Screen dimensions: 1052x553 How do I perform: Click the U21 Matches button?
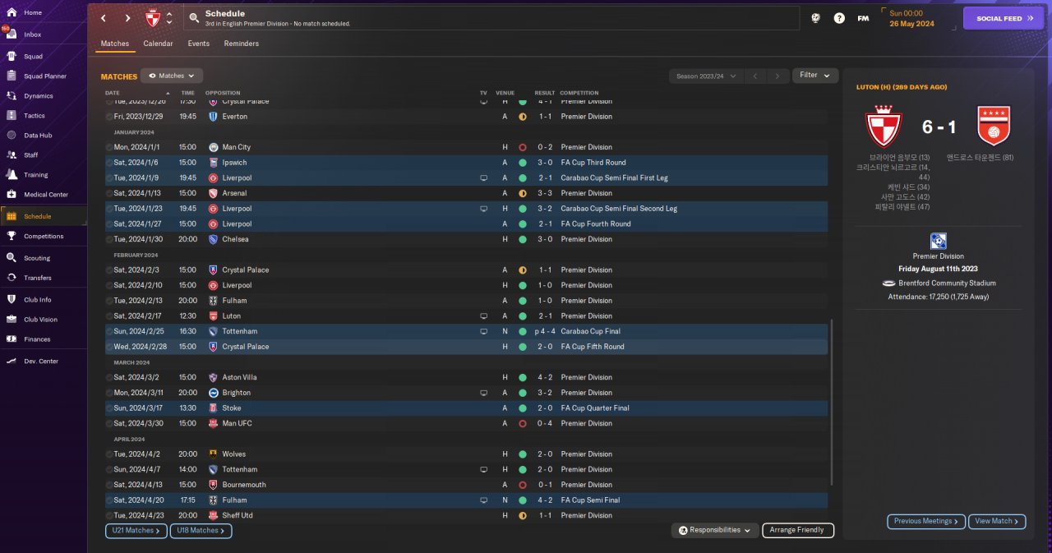[136, 531]
